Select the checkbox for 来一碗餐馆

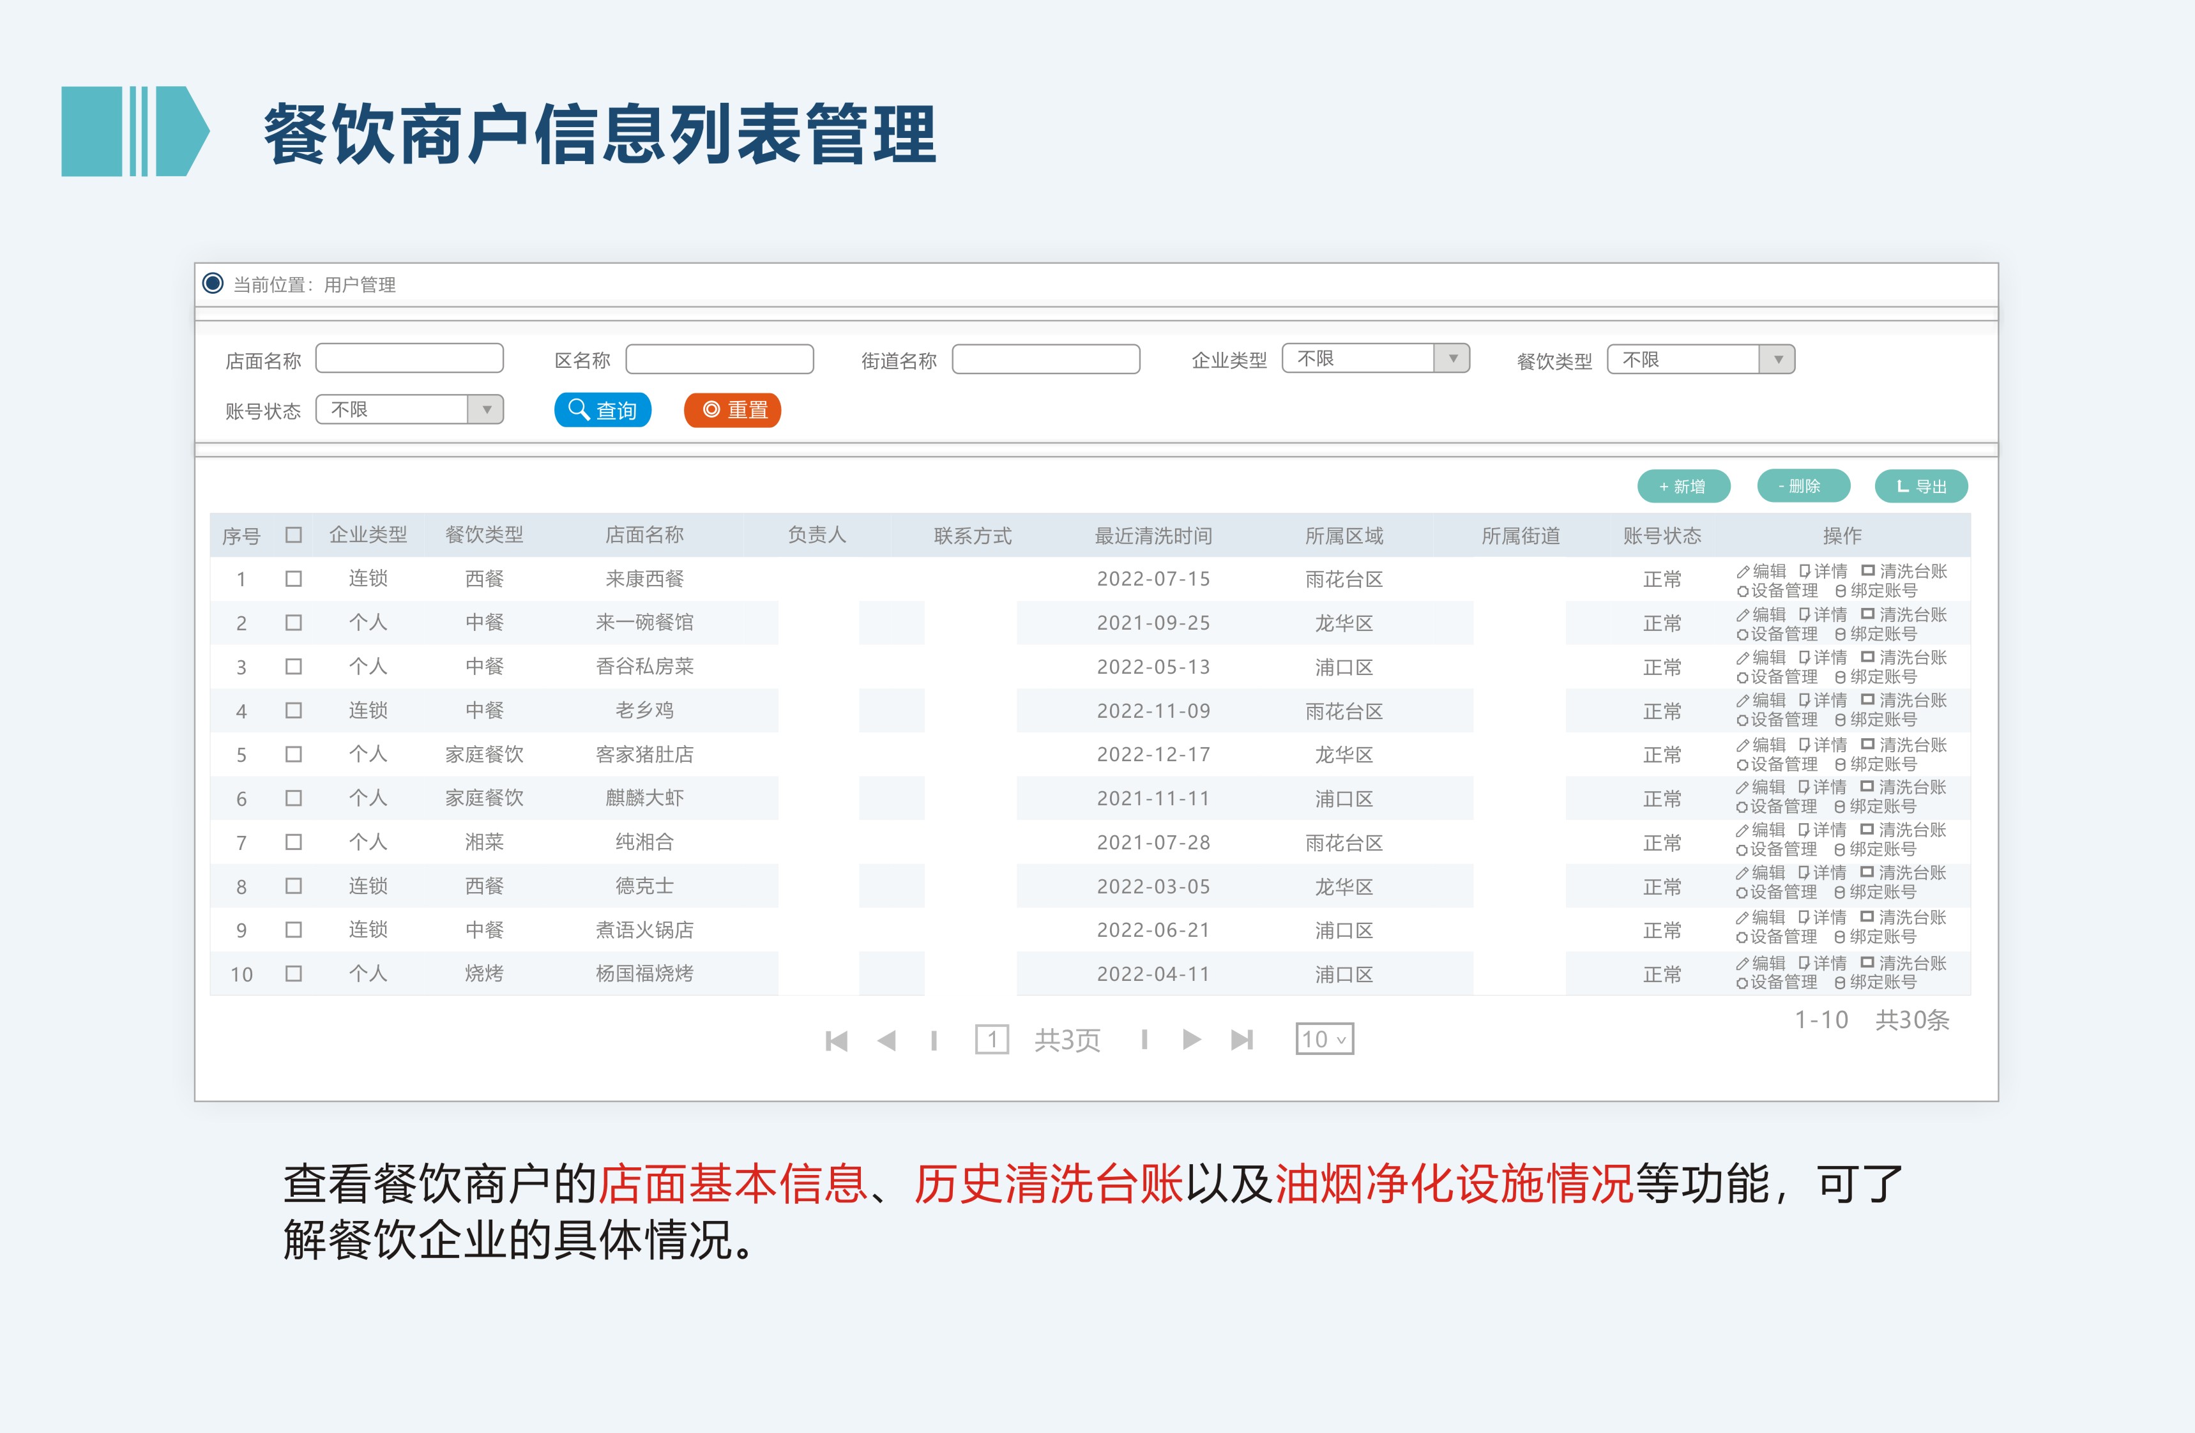click(294, 623)
